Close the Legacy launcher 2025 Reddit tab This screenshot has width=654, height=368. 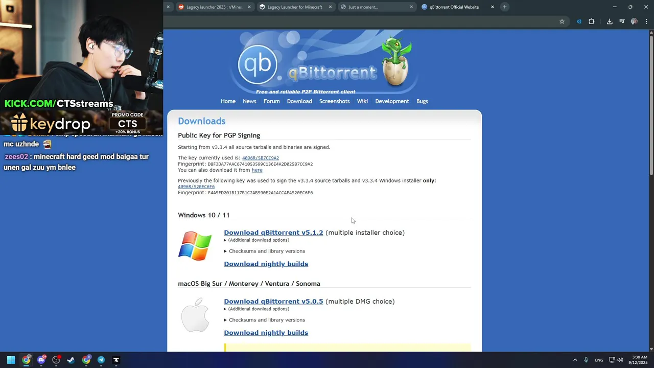249,7
